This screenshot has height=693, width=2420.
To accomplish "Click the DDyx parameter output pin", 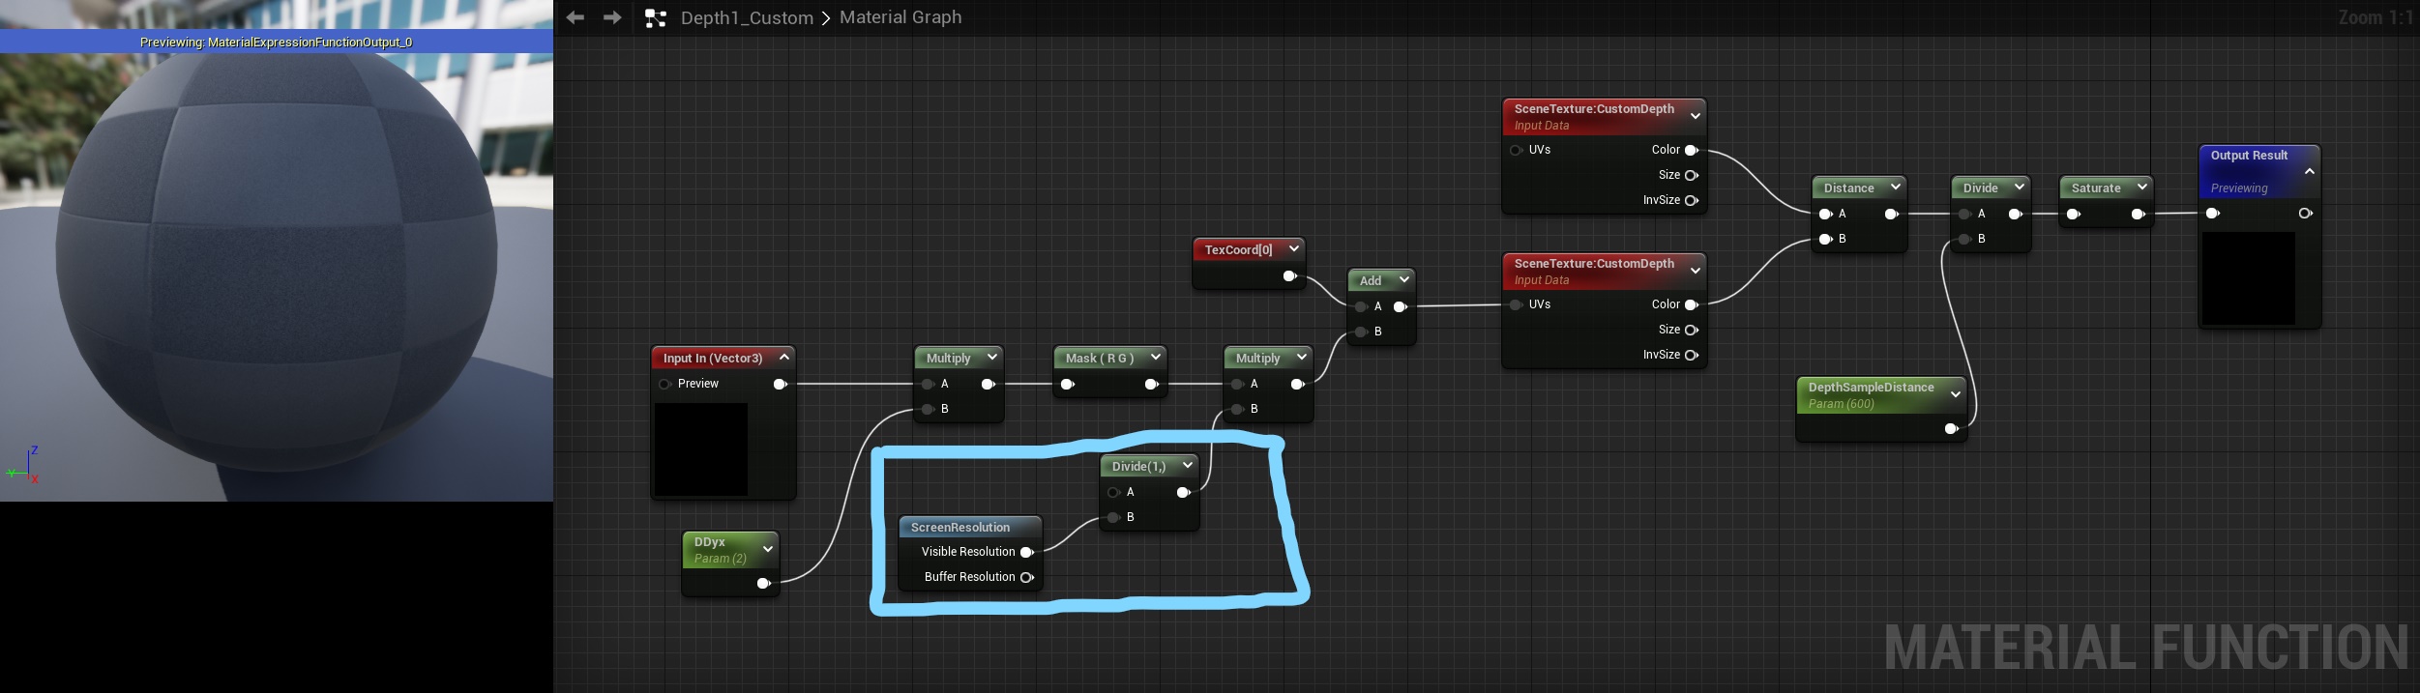I will [763, 583].
